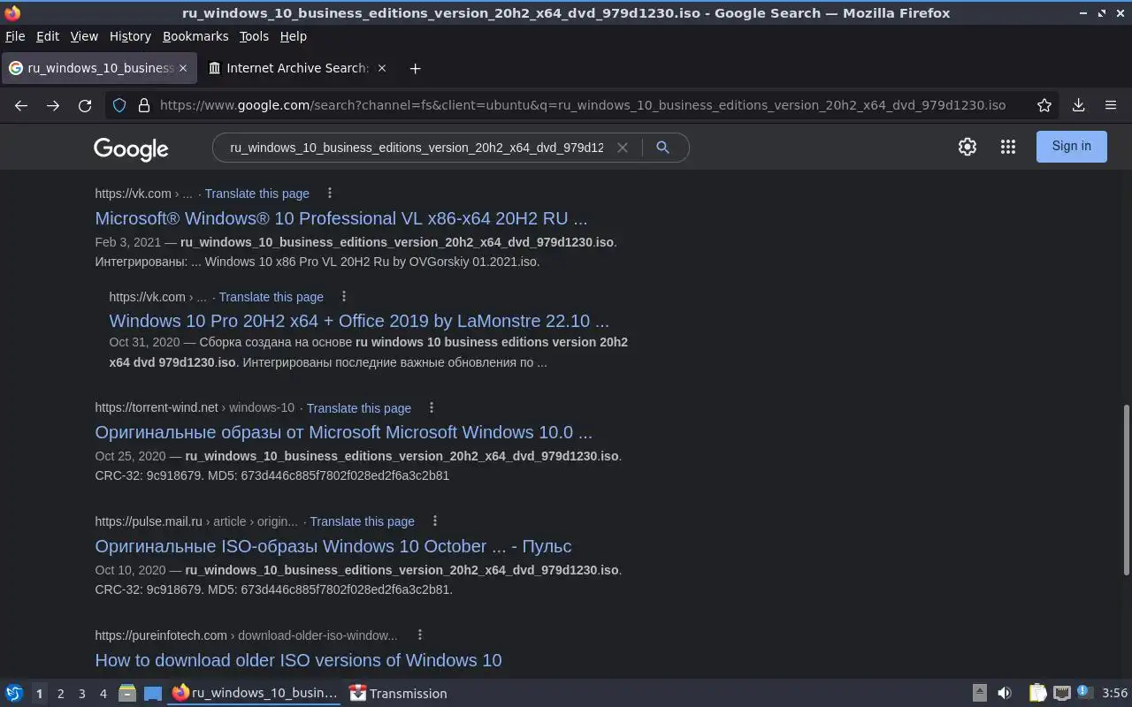Screen dimensions: 1132x707
Task: Switch to workspace 2
Action: tap(60, 694)
